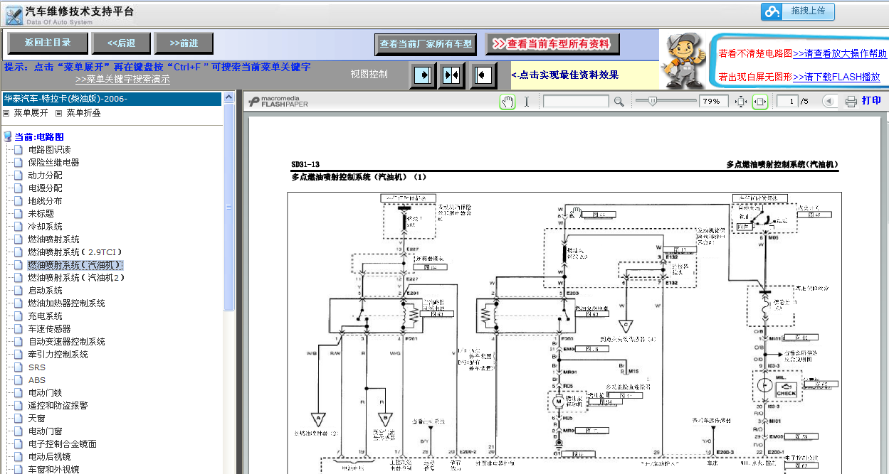Screen dimensions: 889x474
Task: Click the page number input field
Action: (x=787, y=102)
